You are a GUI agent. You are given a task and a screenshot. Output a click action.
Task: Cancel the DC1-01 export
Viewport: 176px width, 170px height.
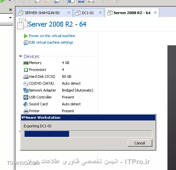[140, 143]
